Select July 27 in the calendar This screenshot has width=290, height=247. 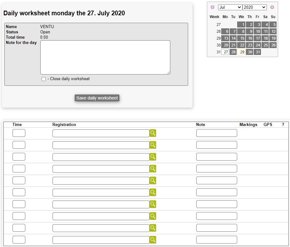pyautogui.click(x=225, y=52)
